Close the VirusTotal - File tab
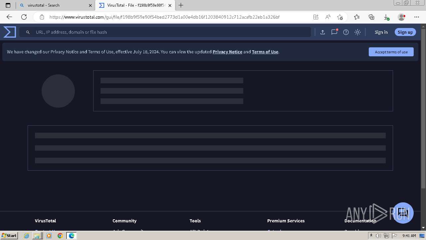Viewport: 426px width, 240px height. pos(170,5)
